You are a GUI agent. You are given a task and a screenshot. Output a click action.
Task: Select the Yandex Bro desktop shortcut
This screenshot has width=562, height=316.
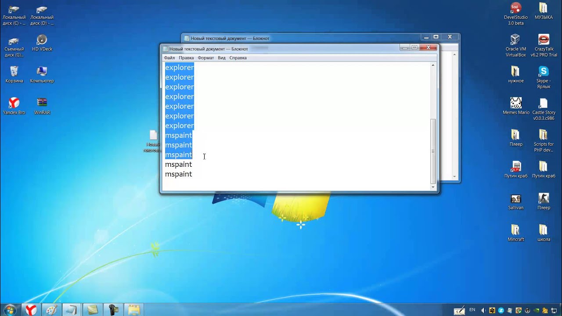tap(14, 106)
